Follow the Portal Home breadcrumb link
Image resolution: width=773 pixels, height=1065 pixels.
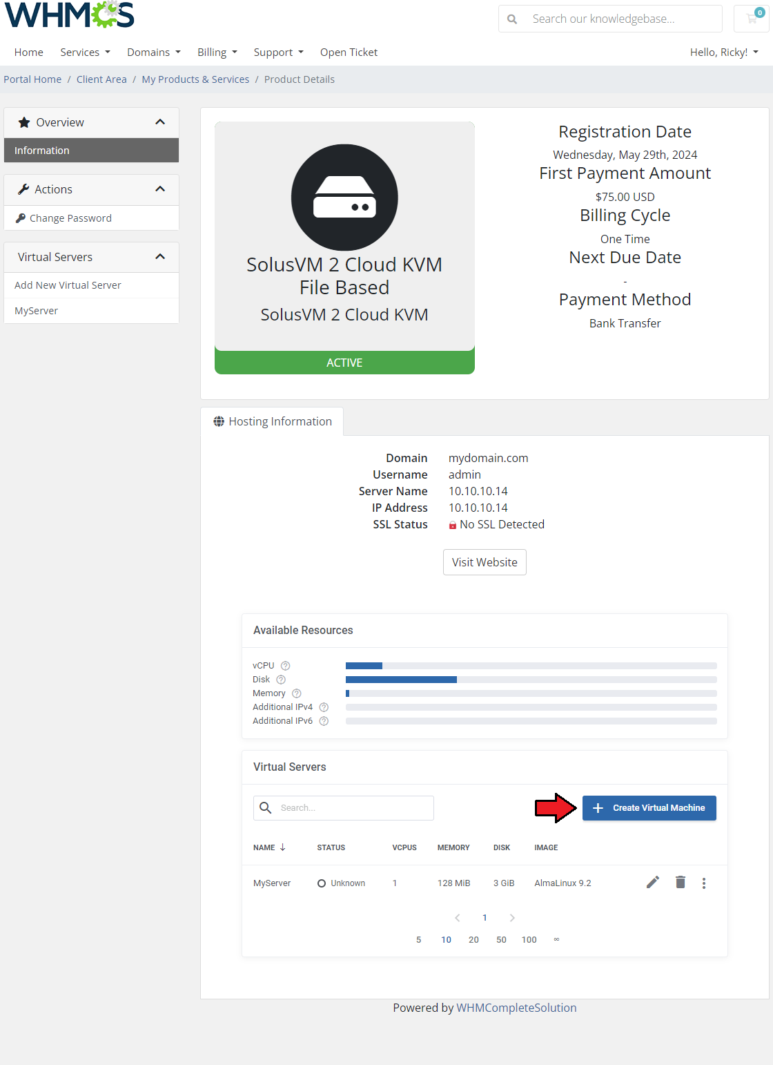click(x=32, y=79)
